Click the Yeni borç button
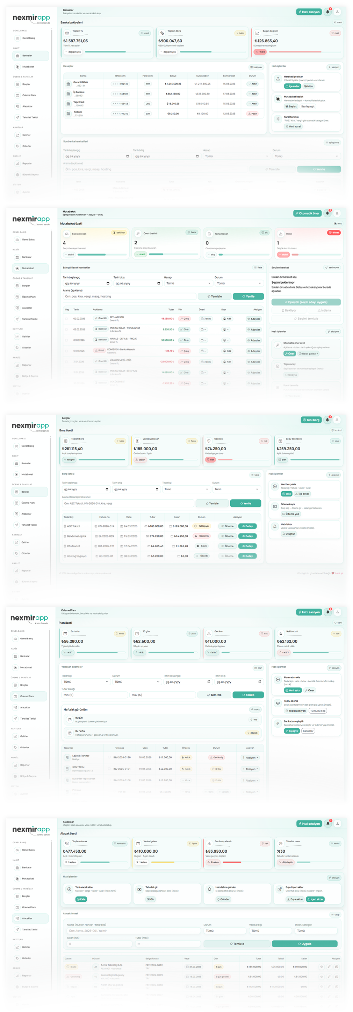The height and width of the screenshot is (1012, 353). (311, 420)
